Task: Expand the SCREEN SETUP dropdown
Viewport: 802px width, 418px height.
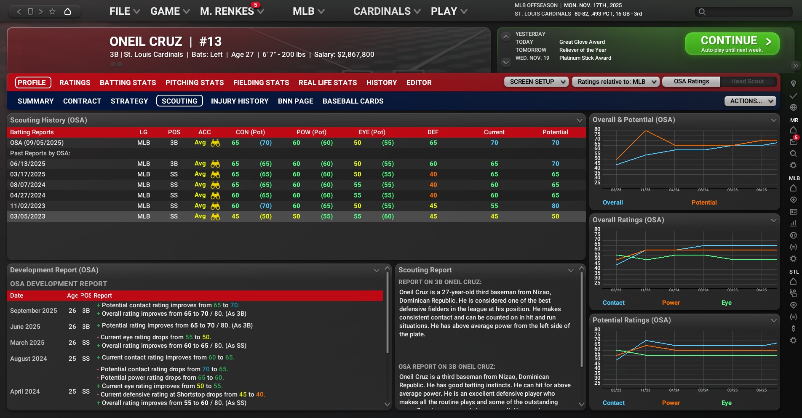Action: 536,82
